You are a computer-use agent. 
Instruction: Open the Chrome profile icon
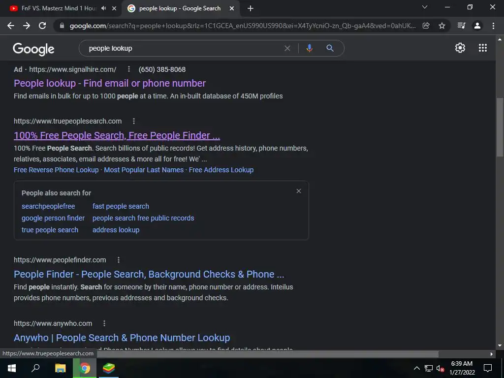point(477,26)
